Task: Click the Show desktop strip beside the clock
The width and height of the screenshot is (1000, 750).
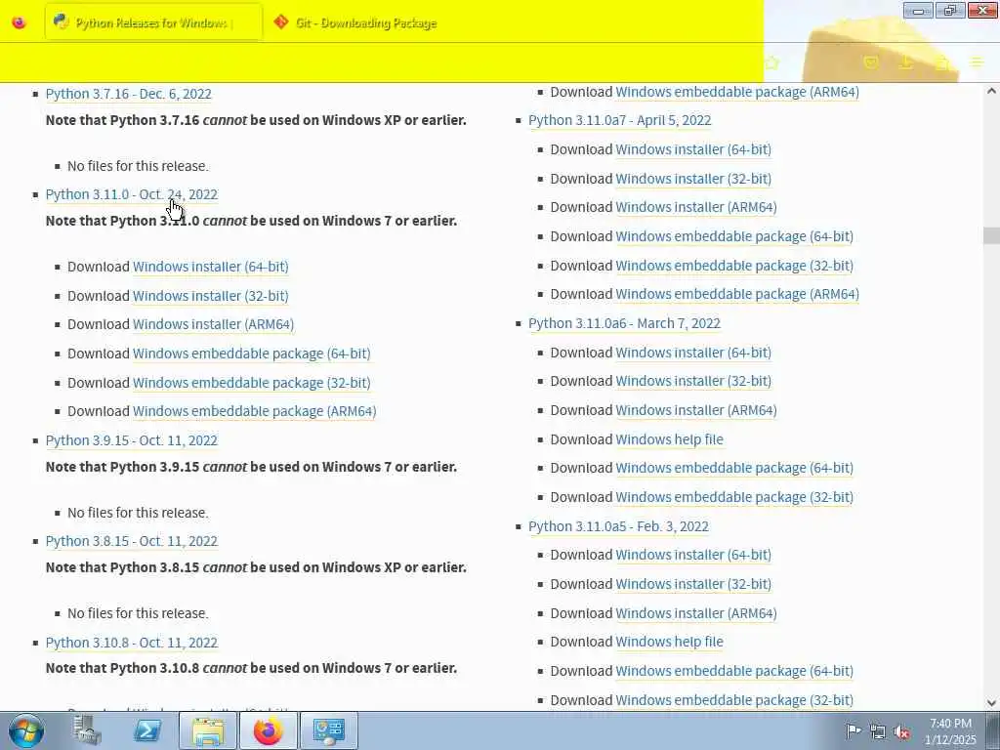Action: pos(992,730)
